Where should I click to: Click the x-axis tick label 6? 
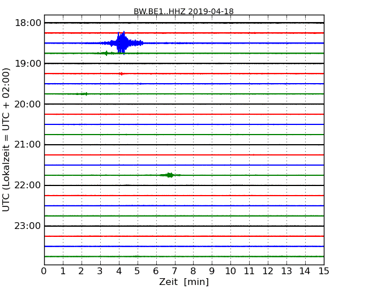(156, 271)
